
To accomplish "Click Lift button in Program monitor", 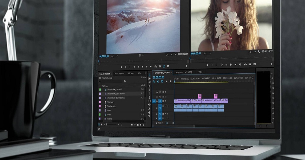I will point(245,64).
